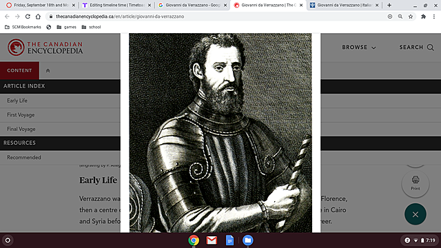This screenshot has width=441, height=248.
Task: Open the Files app from the shelf
Action: 247,240
